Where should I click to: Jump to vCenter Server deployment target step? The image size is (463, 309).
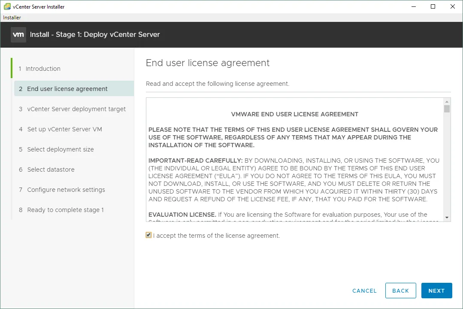coord(76,109)
